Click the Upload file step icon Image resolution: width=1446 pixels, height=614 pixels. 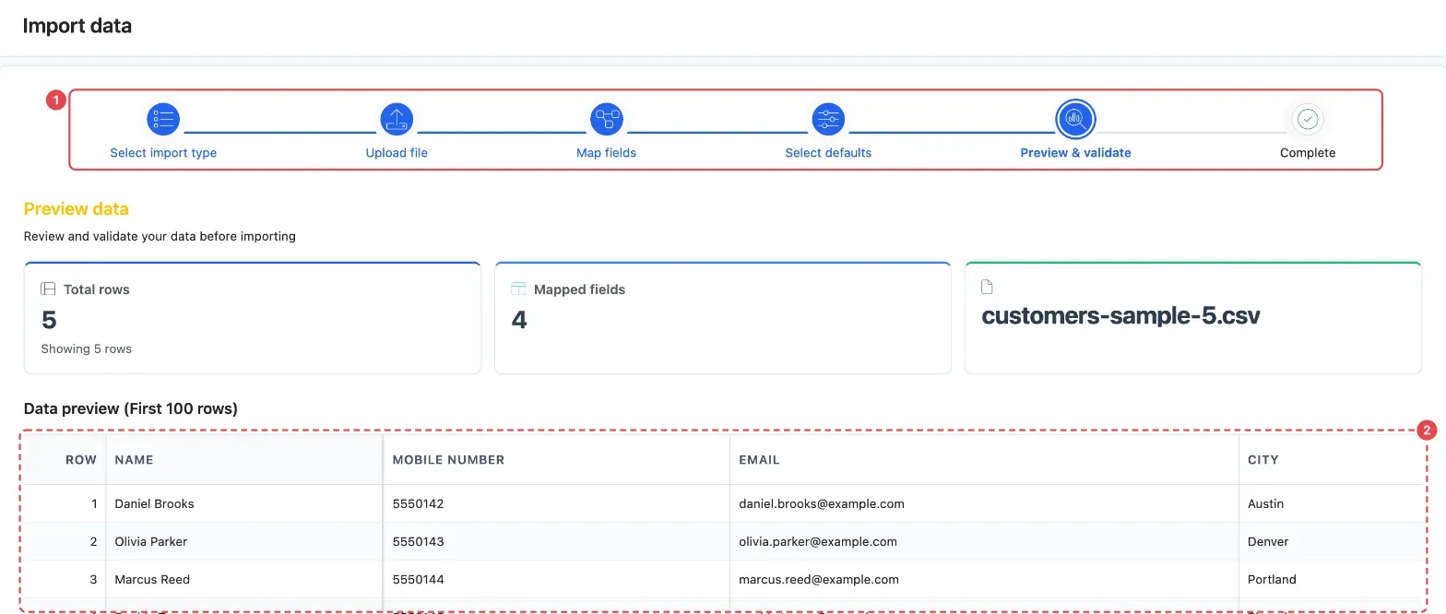(397, 119)
